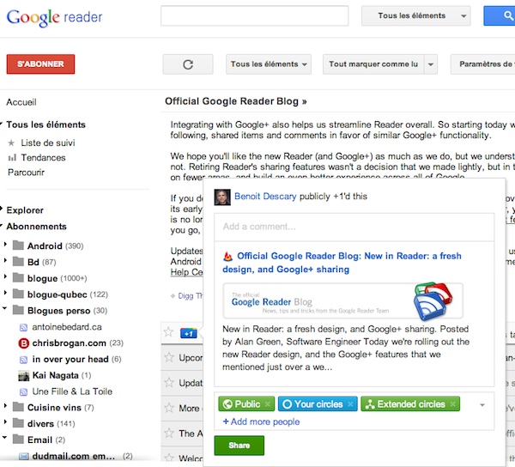The width and height of the screenshot is (515, 467).
Task: Click the Benoit Descary name link
Action: click(x=265, y=197)
